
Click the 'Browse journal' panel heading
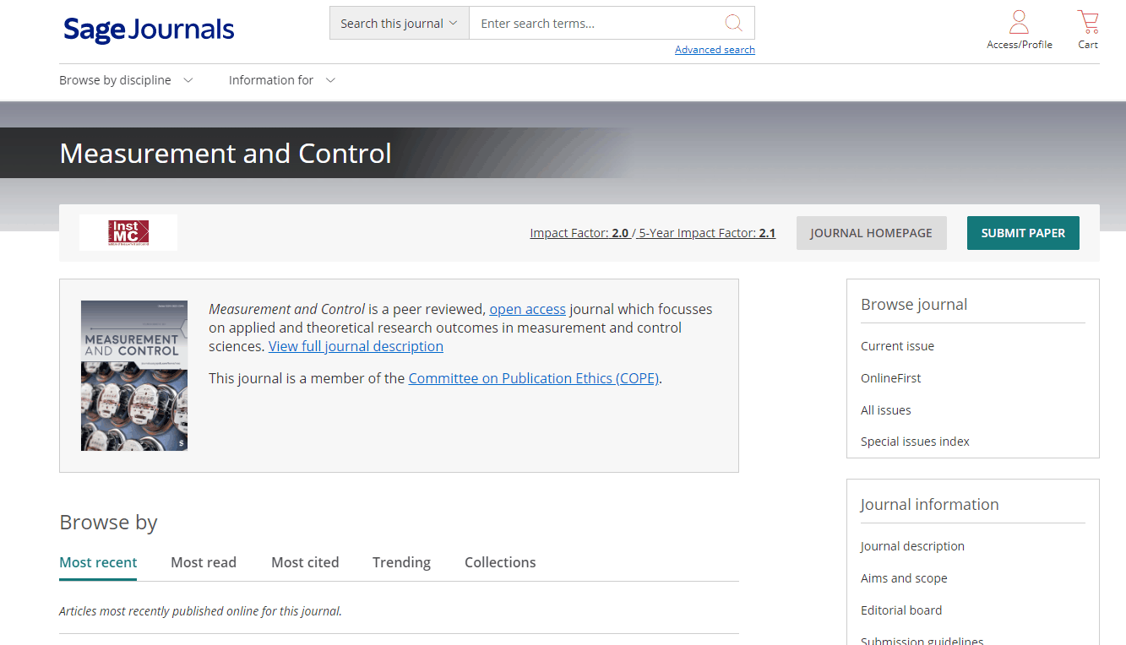[x=914, y=305]
